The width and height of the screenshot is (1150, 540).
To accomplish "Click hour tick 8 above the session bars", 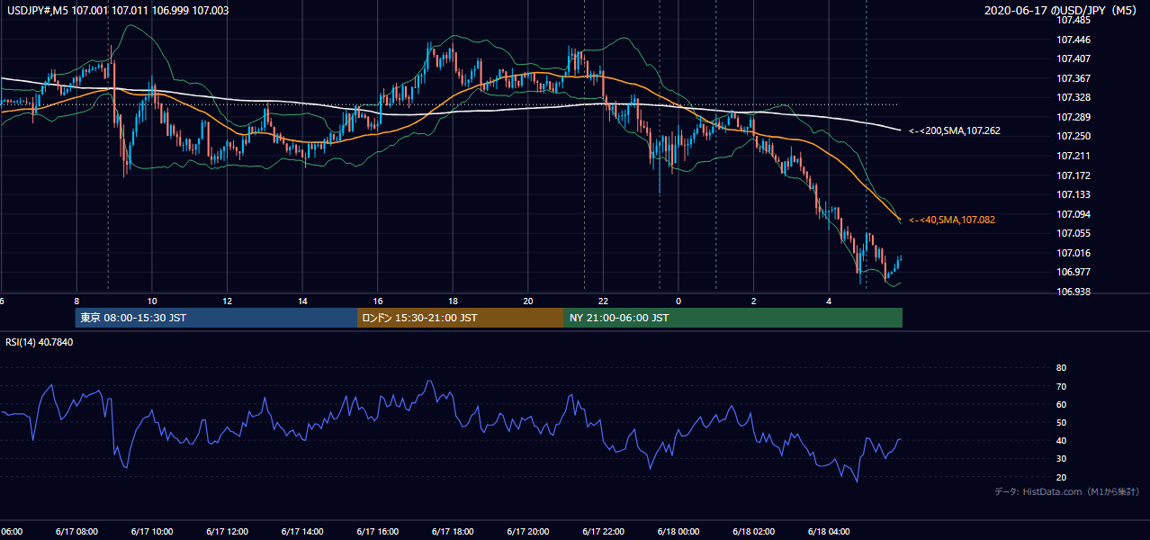I will tap(76, 301).
